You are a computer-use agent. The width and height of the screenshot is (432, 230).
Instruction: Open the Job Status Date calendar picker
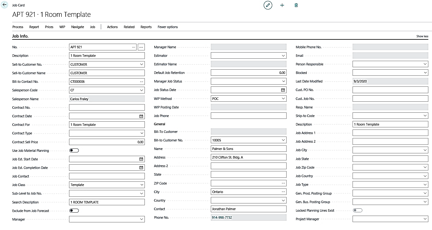pos(283,90)
